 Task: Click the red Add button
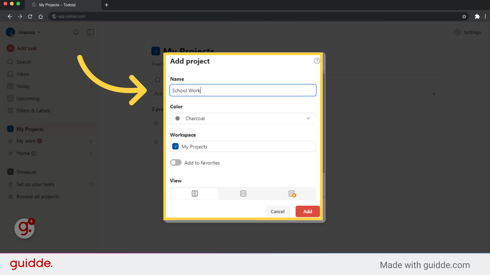tap(307, 211)
